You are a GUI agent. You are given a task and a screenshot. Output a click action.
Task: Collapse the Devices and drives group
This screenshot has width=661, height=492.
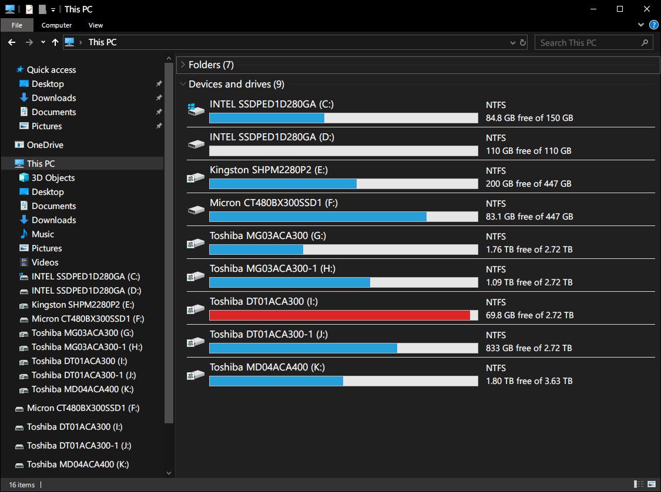[183, 84]
